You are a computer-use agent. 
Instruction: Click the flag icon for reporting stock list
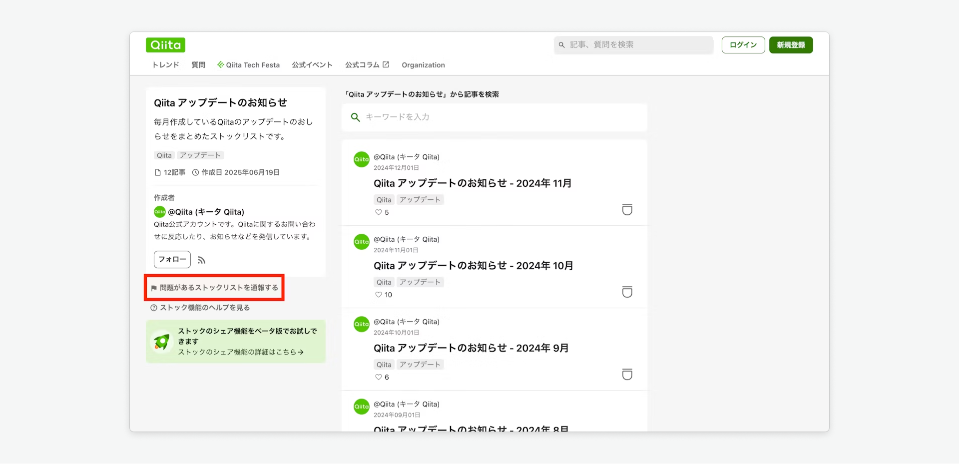coord(154,288)
